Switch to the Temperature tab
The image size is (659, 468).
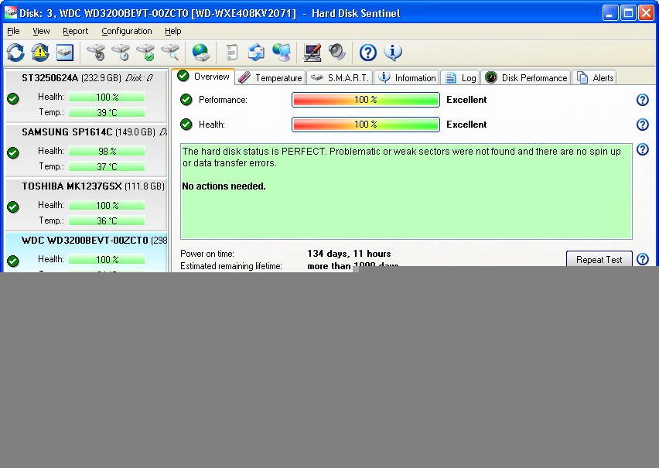point(270,77)
